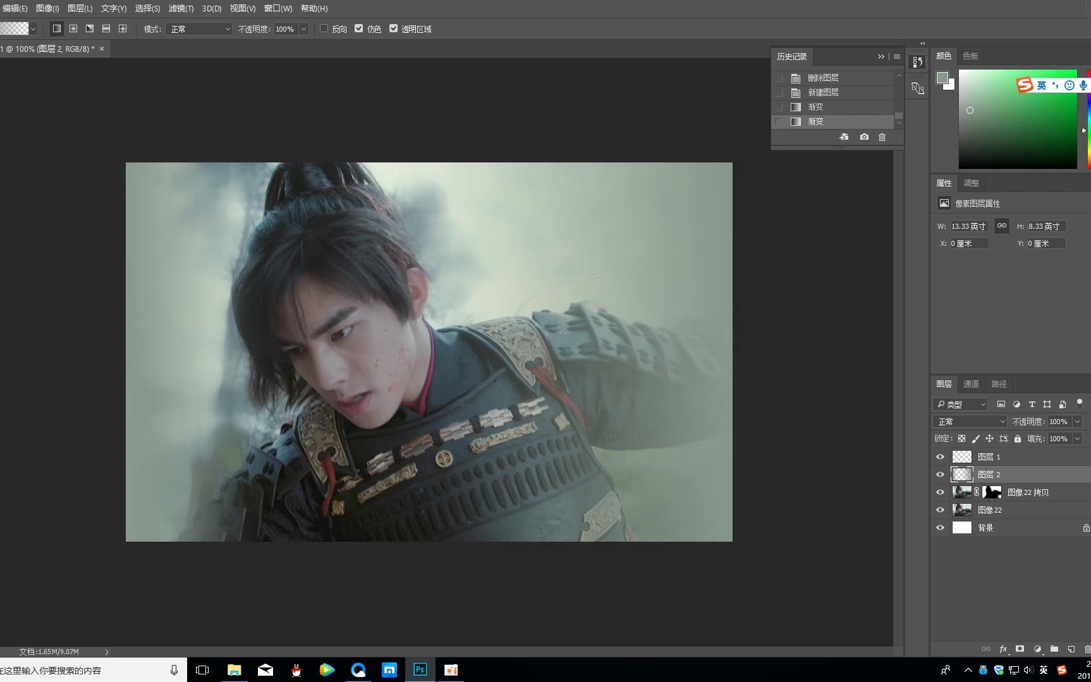1091x682 pixels.
Task: Hide 图层 1 using its eye icon
Action: tap(940, 457)
